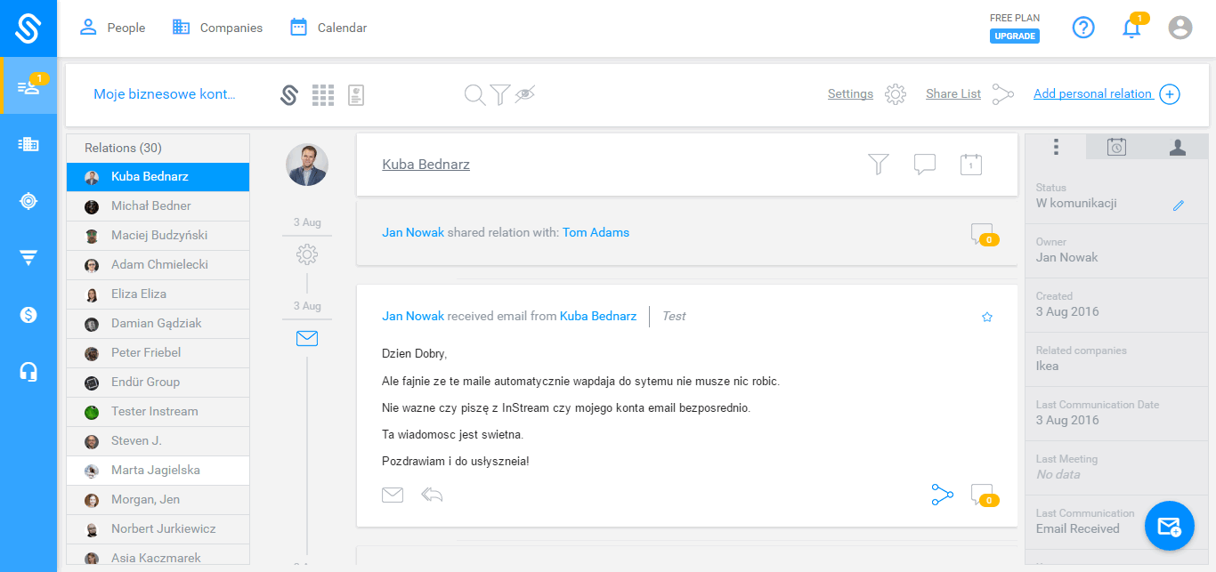Open the notifications bell icon

(x=1131, y=28)
